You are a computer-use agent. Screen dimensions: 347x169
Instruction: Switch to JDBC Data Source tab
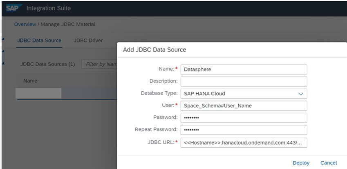coord(39,41)
